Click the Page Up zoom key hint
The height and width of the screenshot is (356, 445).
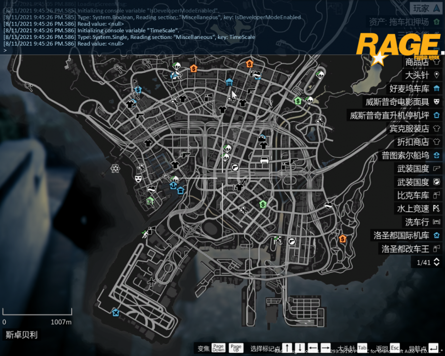(x=236, y=348)
